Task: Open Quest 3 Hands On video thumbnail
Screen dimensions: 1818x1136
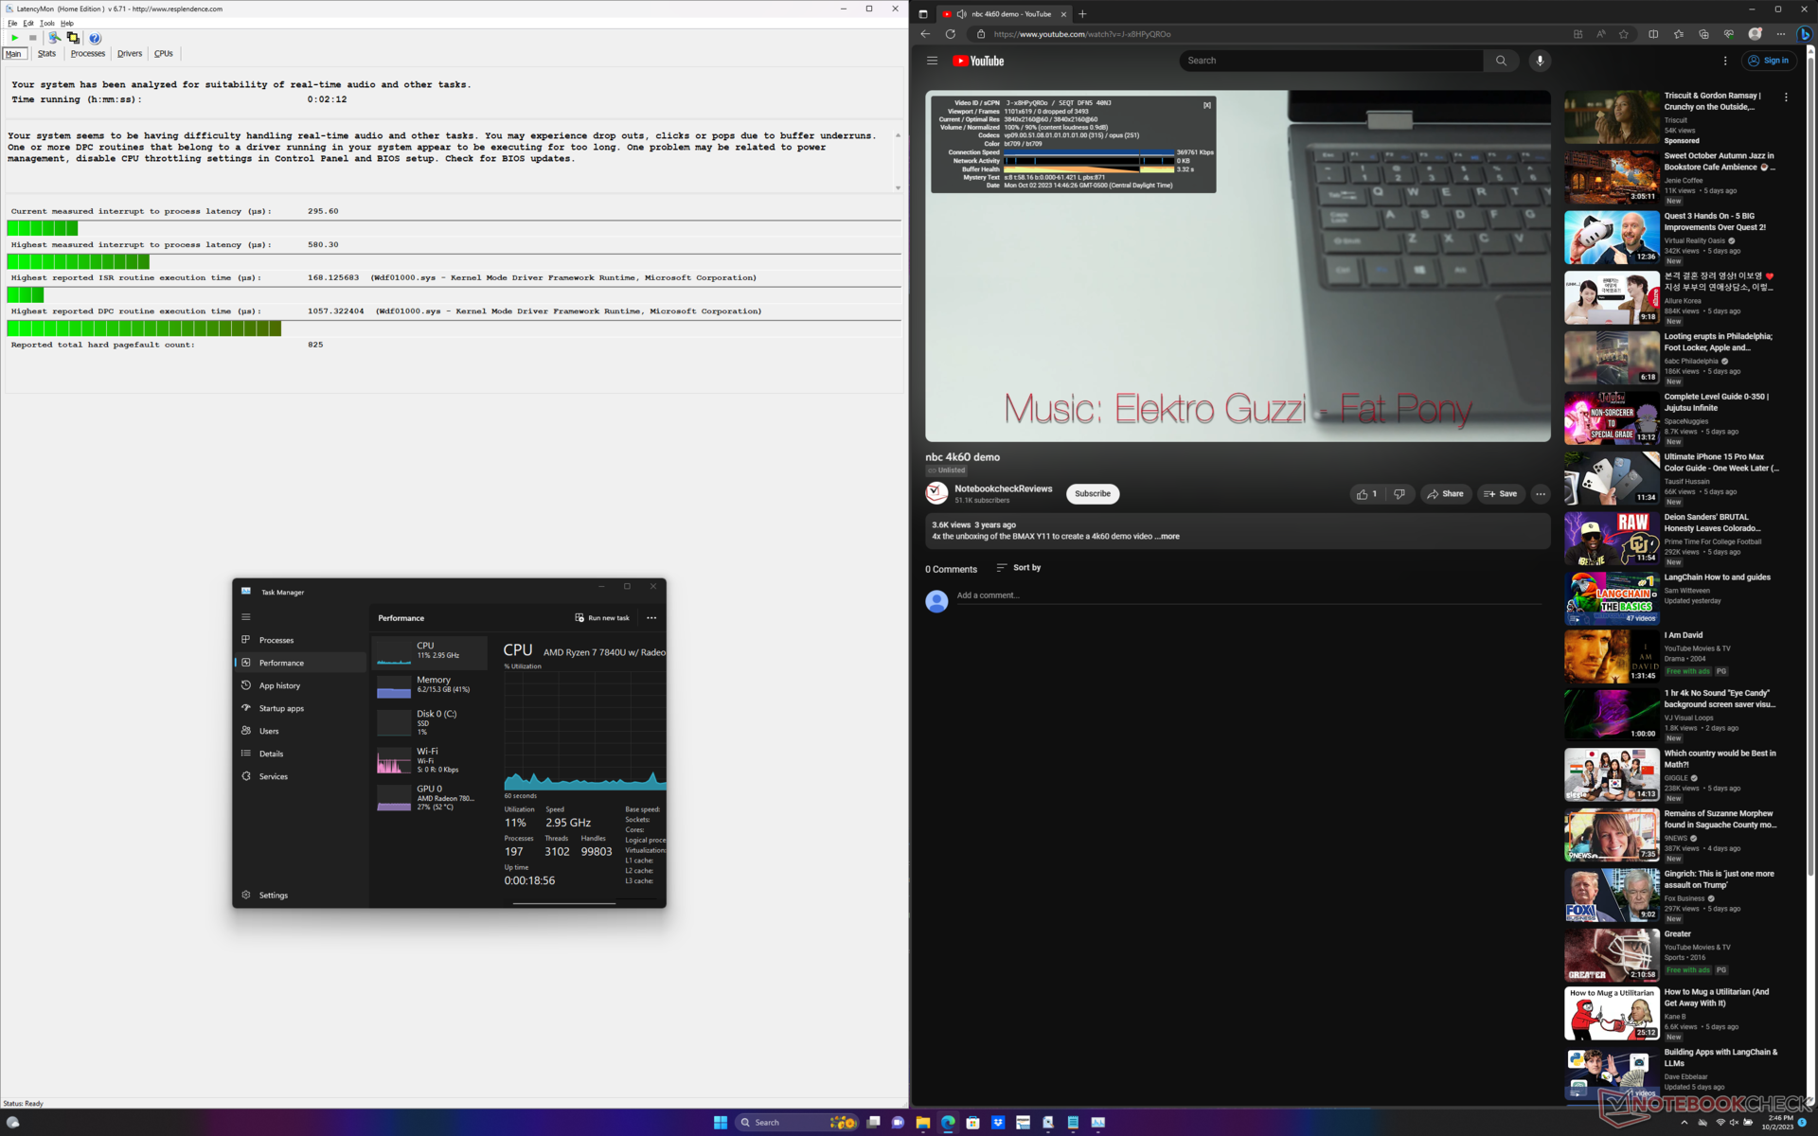Action: [1612, 238]
